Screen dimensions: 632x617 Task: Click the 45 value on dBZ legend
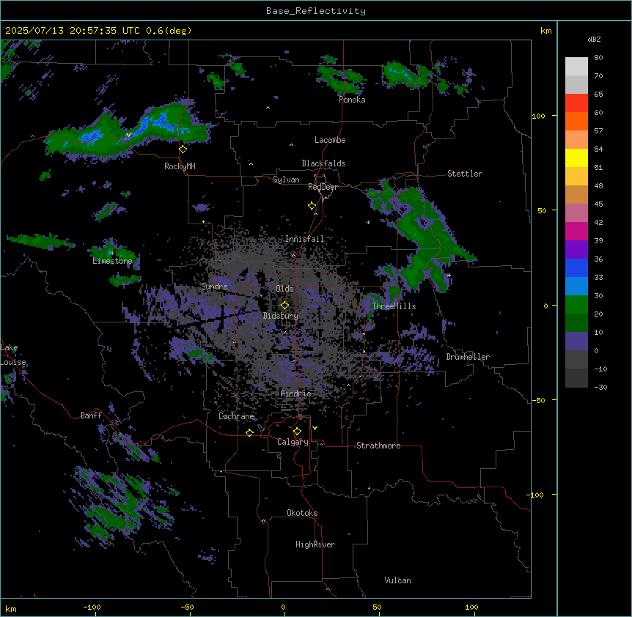pos(598,204)
